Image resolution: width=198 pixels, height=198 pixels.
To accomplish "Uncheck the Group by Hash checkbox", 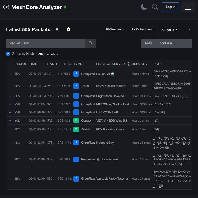I will [x=8, y=54].
